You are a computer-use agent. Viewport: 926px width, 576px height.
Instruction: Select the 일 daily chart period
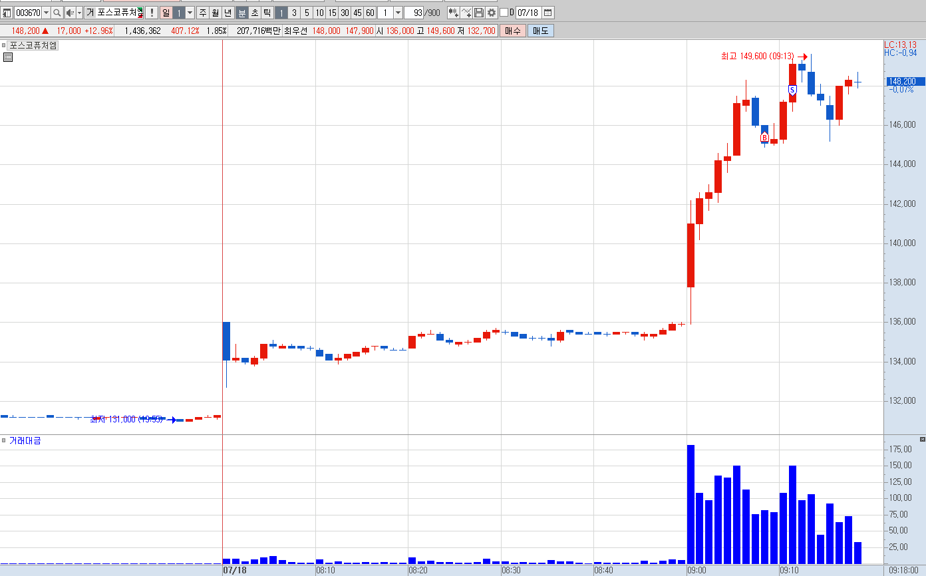click(x=166, y=13)
